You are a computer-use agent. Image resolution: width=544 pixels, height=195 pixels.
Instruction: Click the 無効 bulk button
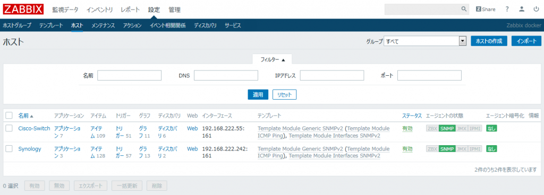59,185
